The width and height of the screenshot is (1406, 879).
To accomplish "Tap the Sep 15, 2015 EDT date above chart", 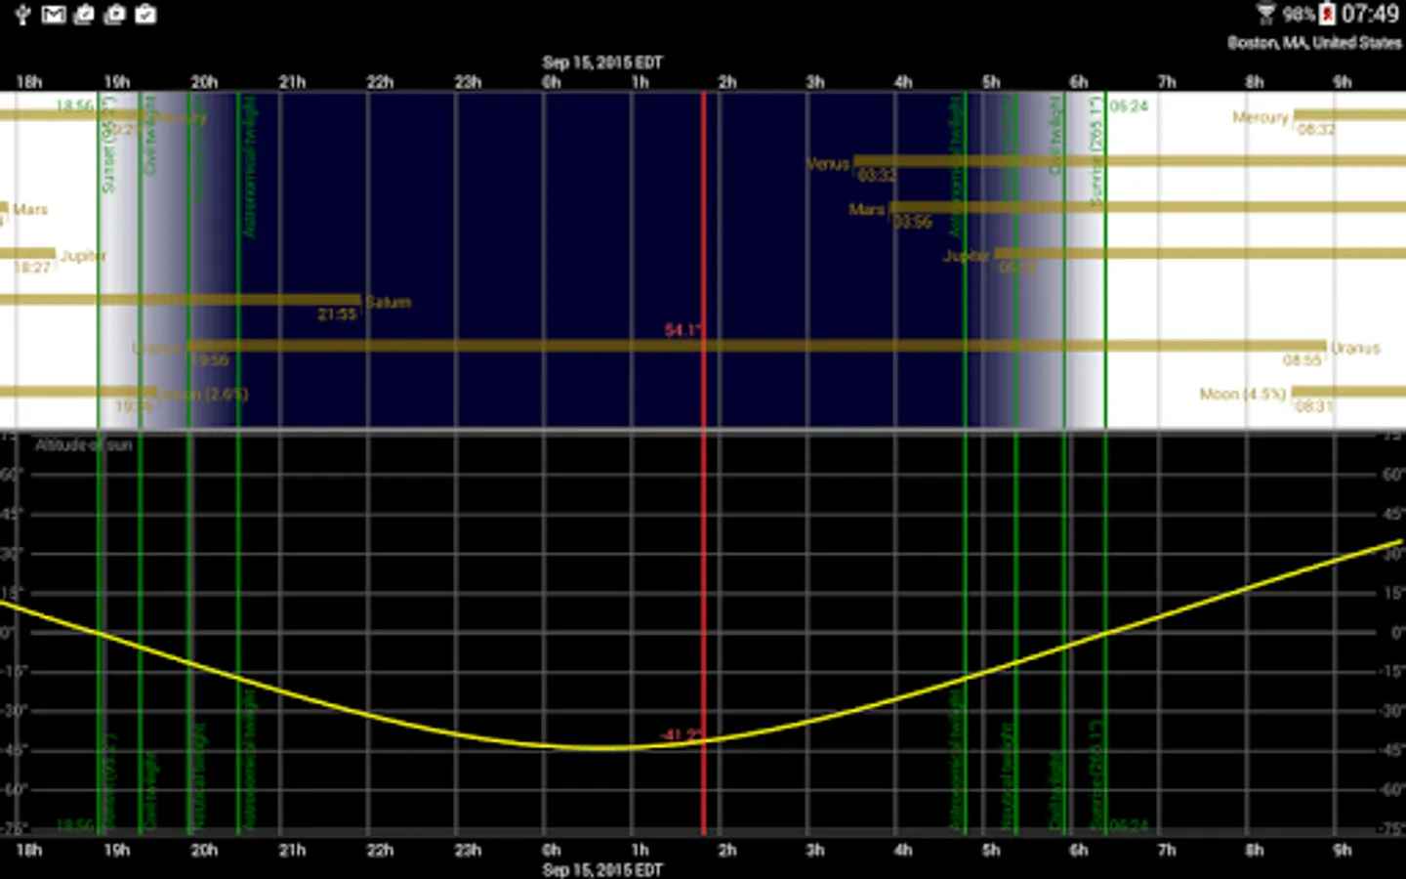I will coord(602,63).
